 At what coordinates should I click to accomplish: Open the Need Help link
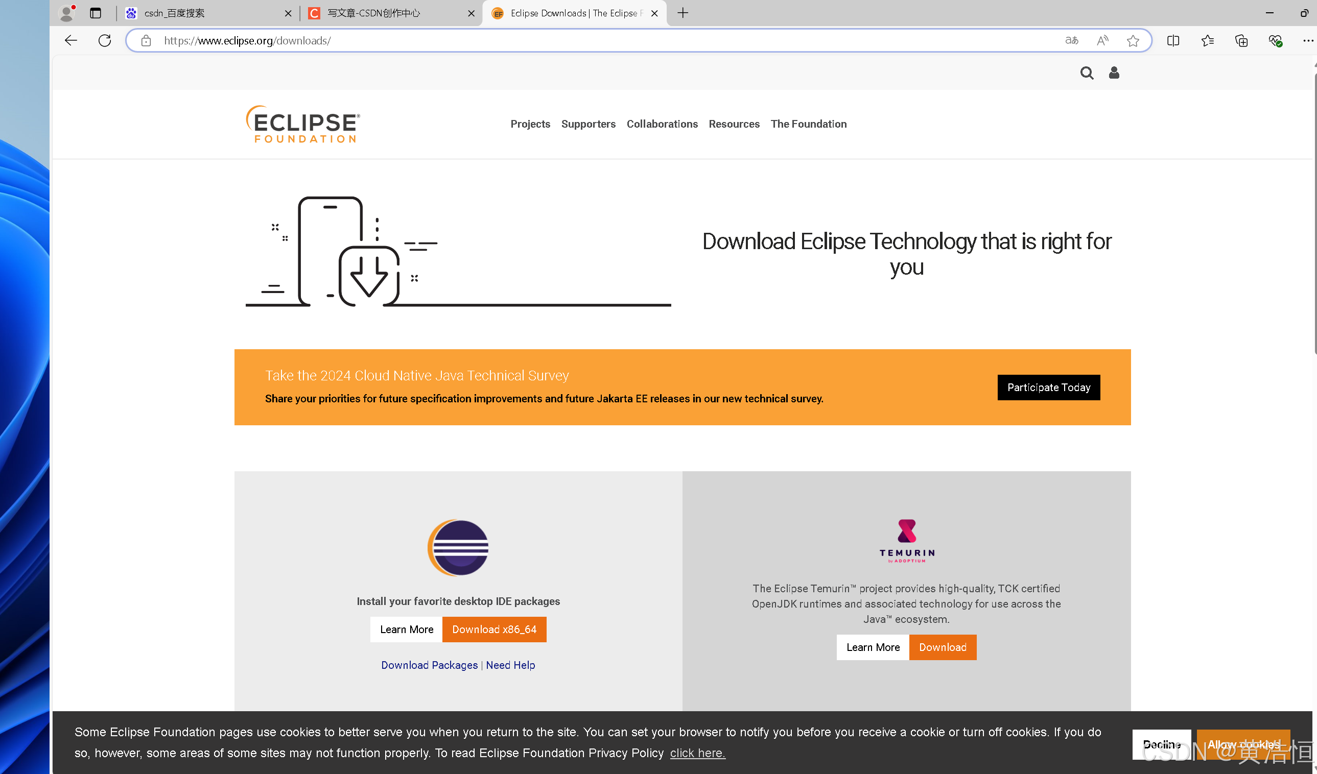point(510,664)
